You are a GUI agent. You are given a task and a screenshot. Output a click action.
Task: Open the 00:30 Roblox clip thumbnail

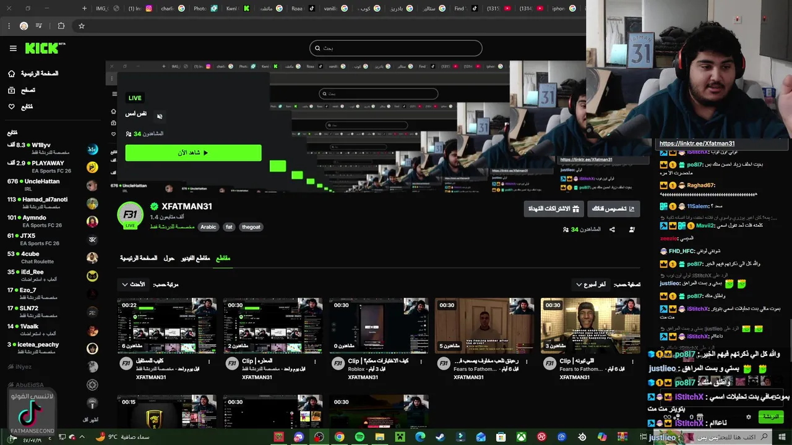point(379,326)
